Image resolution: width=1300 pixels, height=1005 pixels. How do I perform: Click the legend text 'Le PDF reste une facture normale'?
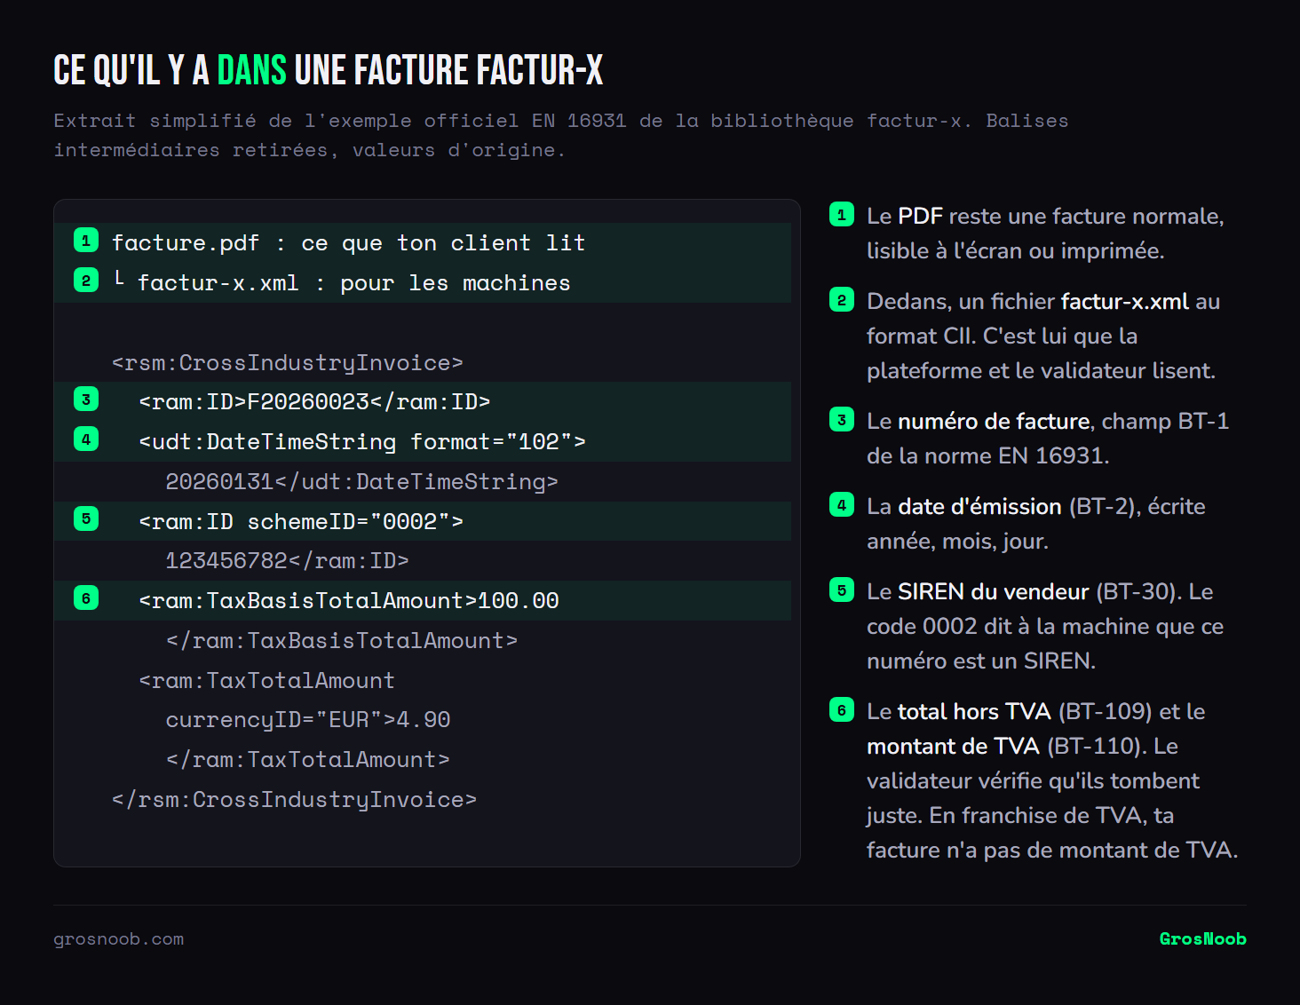click(x=1045, y=217)
